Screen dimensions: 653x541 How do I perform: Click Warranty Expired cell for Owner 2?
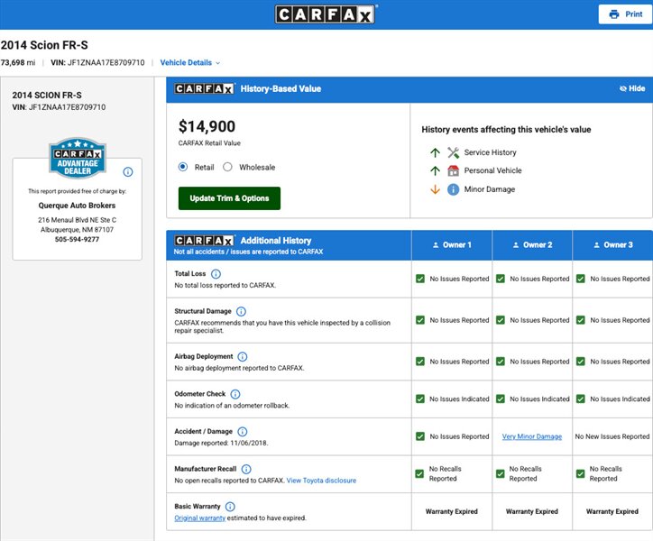click(532, 511)
